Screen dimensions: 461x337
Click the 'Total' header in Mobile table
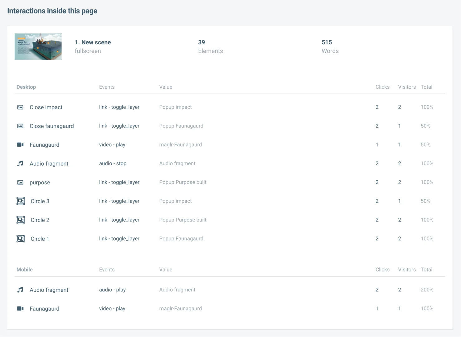point(426,270)
